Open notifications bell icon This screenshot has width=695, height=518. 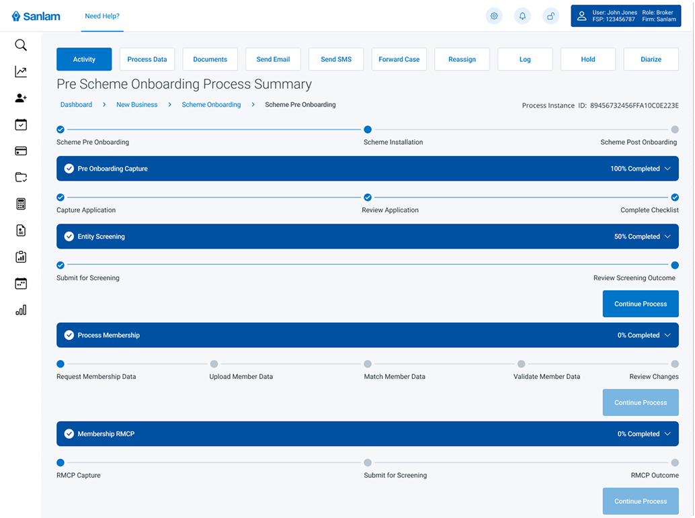coord(522,16)
